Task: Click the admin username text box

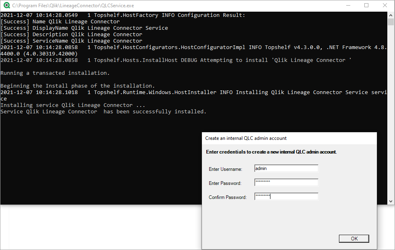Action: coord(286,168)
